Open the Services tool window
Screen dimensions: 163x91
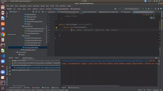(55, 88)
